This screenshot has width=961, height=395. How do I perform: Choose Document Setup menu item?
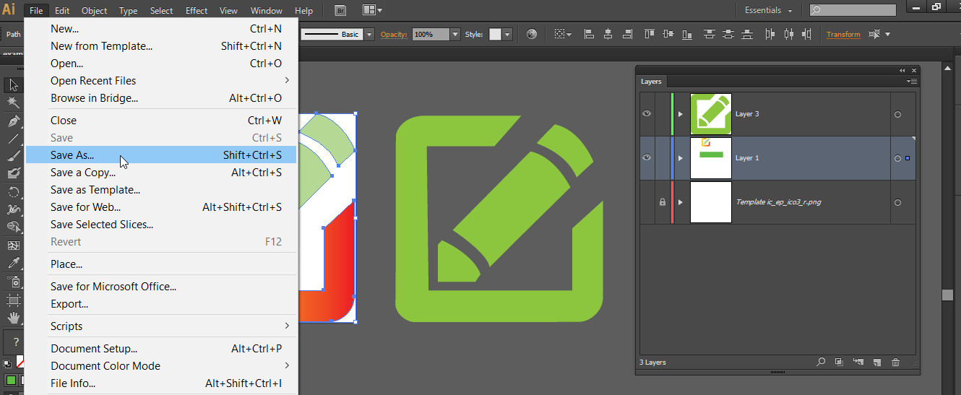160,348
